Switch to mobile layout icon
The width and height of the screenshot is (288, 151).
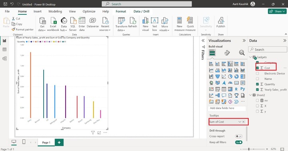(x=24, y=142)
